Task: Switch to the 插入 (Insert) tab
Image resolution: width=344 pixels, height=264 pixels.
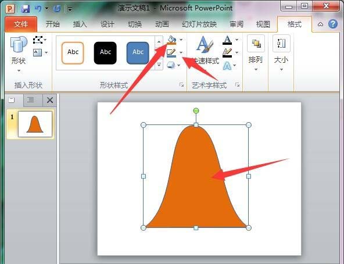Action: click(x=80, y=24)
